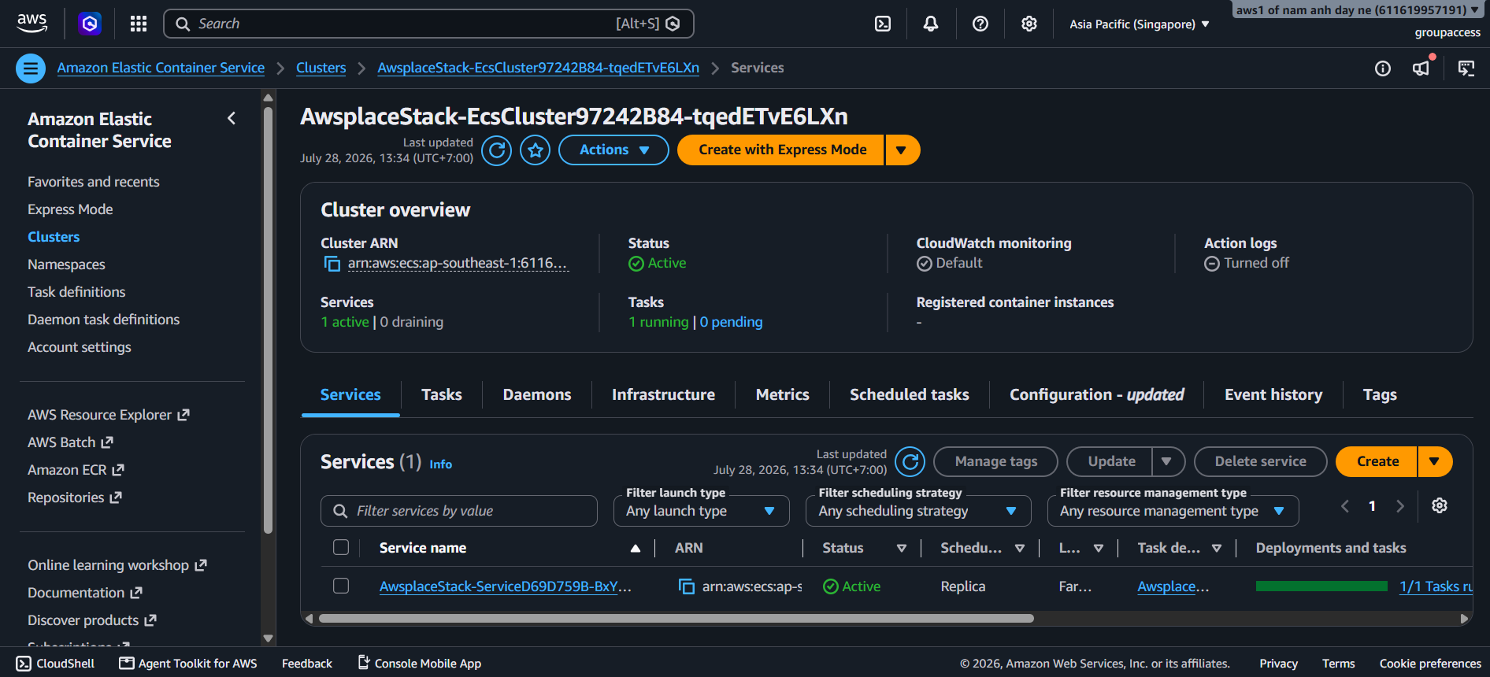Expand the Create with Express Mode arrow
Image resolution: width=1490 pixels, height=677 pixels.
click(903, 150)
